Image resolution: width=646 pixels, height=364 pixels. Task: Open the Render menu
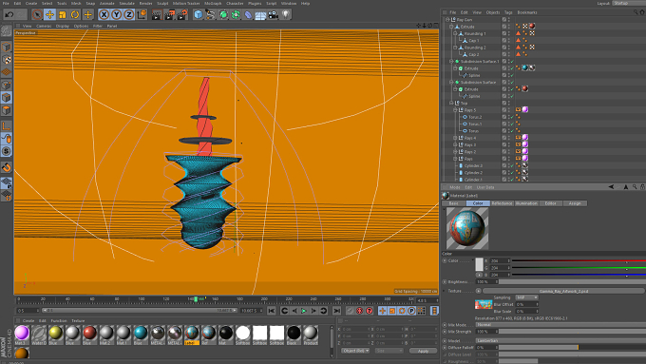[x=145, y=3]
